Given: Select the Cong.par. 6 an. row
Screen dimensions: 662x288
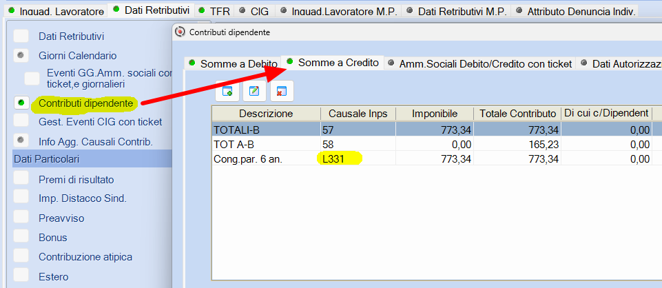Looking at the screenshot, I should (437, 159).
